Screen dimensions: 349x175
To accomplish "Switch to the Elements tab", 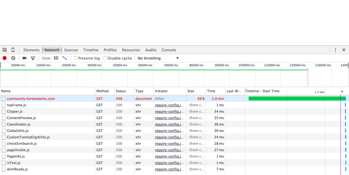I will click(31, 50).
